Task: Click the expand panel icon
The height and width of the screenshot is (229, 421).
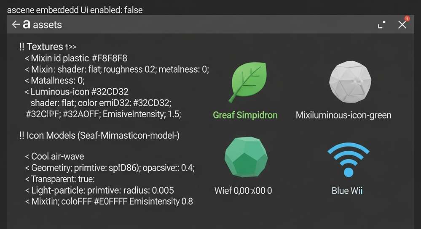Action: pyautogui.click(x=381, y=25)
